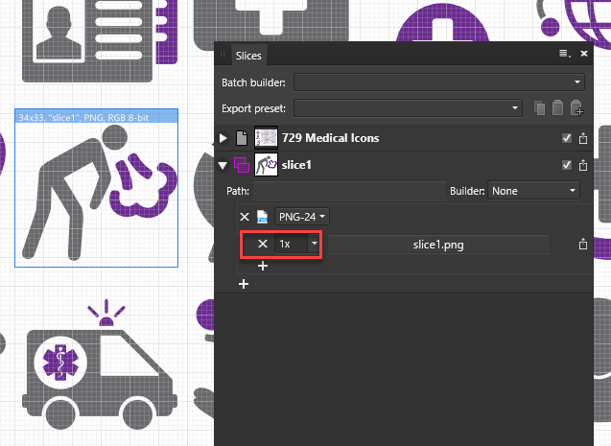Add a new export format with plus
Viewport: 611px width, 446px height.
click(x=244, y=284)
